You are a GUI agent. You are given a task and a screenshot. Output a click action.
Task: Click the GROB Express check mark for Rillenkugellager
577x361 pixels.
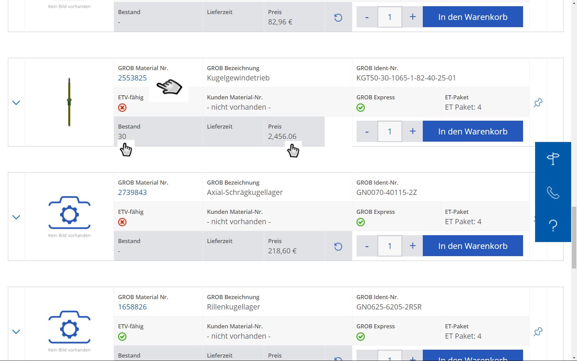point(361,337)
